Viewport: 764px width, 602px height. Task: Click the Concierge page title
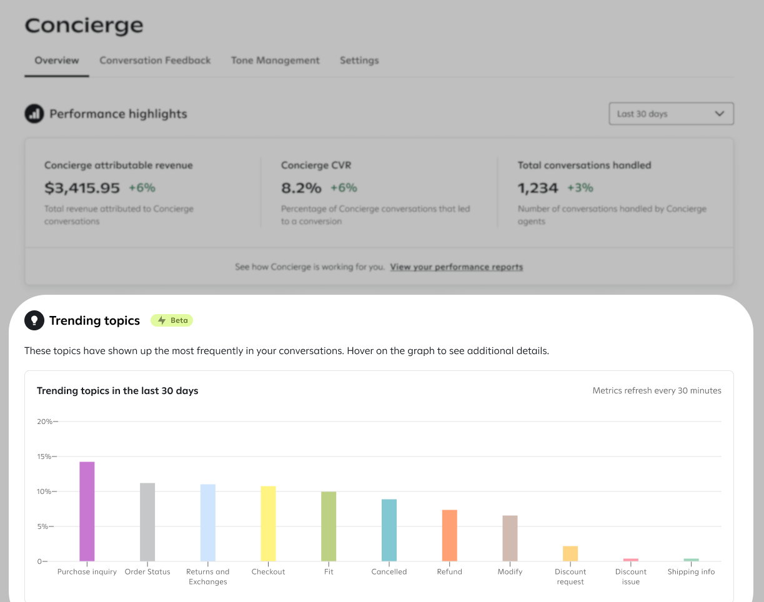(84, 26)
